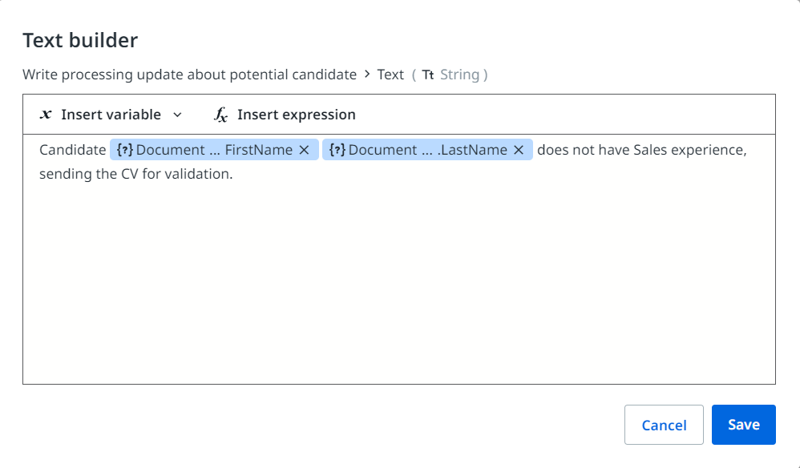
Task: Click the breadcrumb separator chevron
Action: click(x=367, y=75)
